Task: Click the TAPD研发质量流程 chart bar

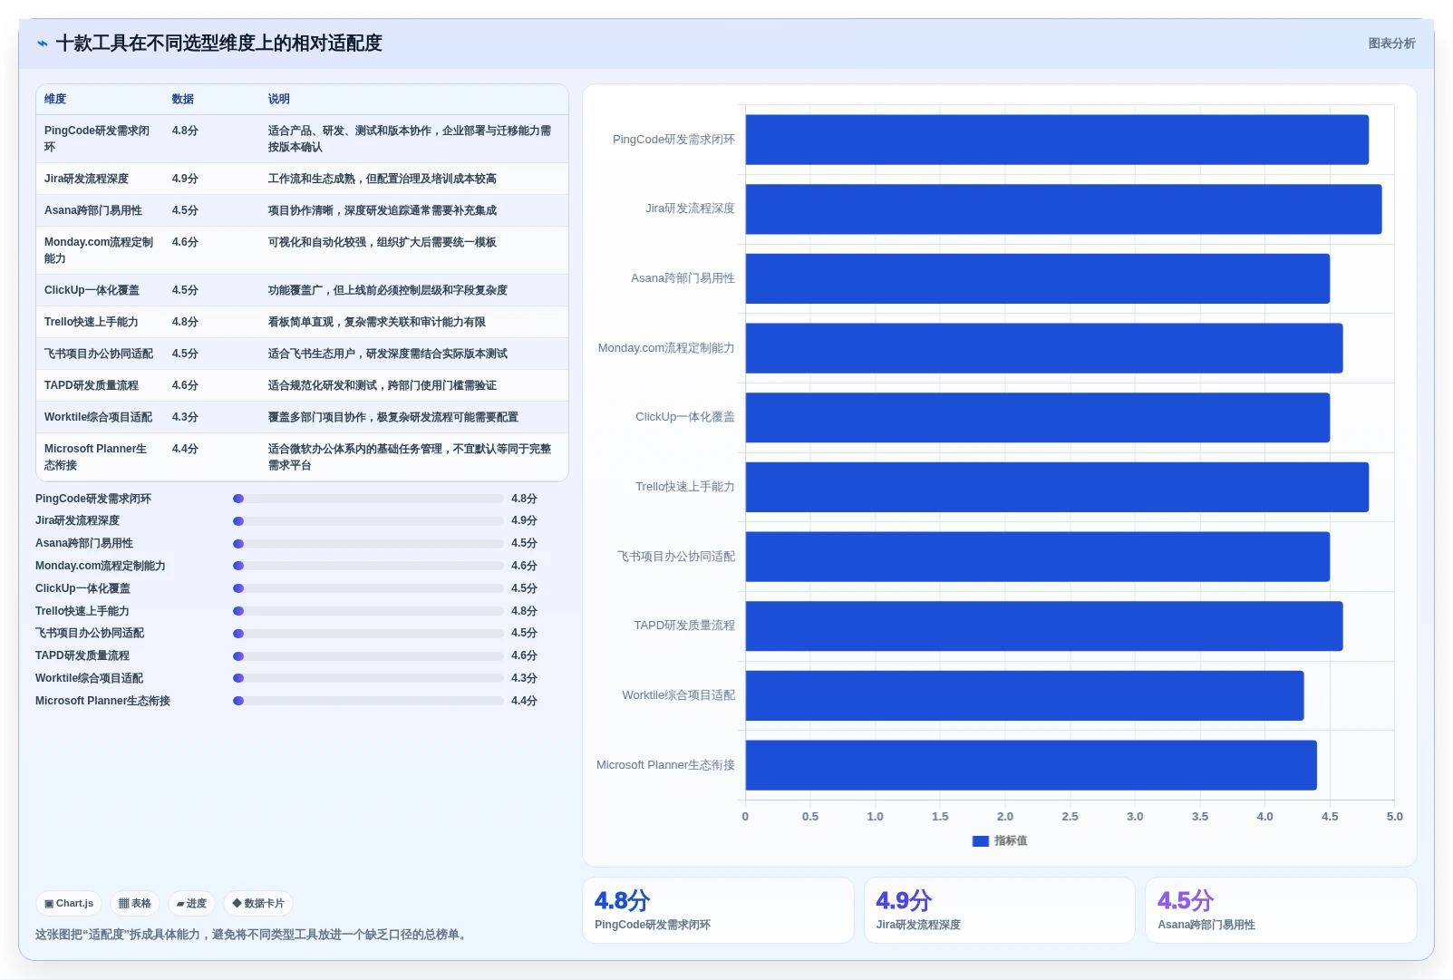Action: 1044,626
